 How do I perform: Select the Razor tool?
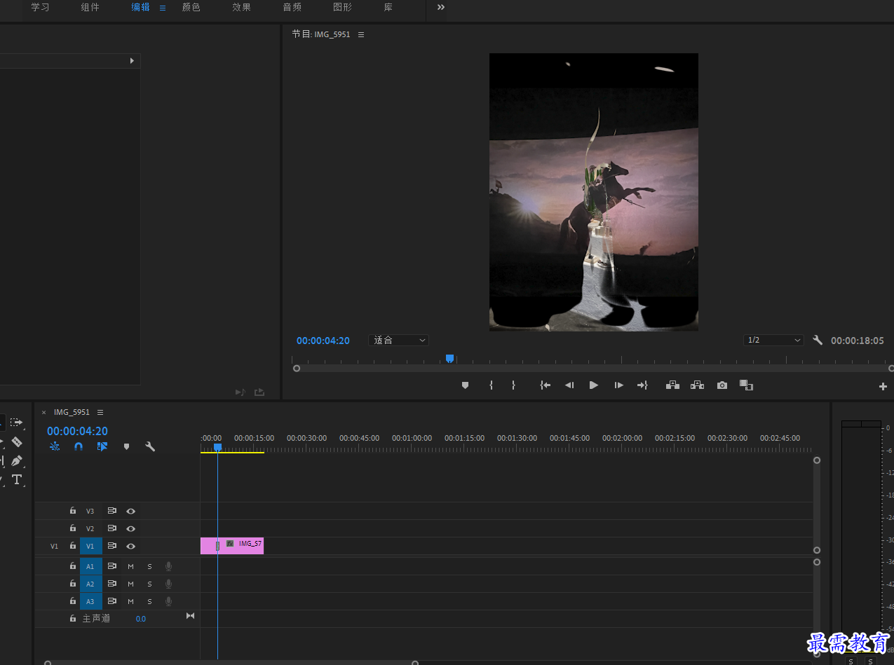click(x=17, y=442)
